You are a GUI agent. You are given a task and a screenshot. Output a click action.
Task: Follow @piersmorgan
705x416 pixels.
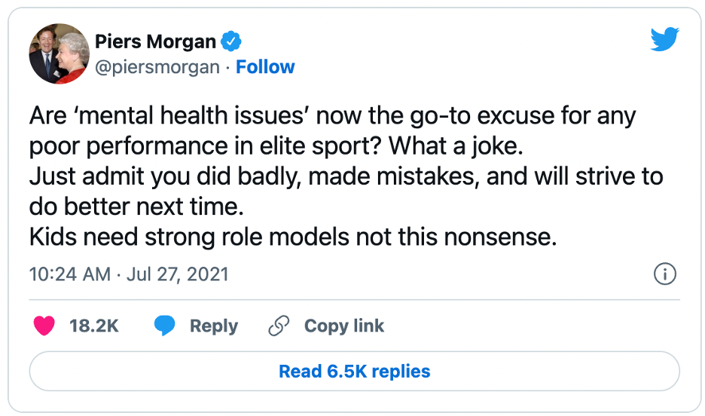(265, 67)
